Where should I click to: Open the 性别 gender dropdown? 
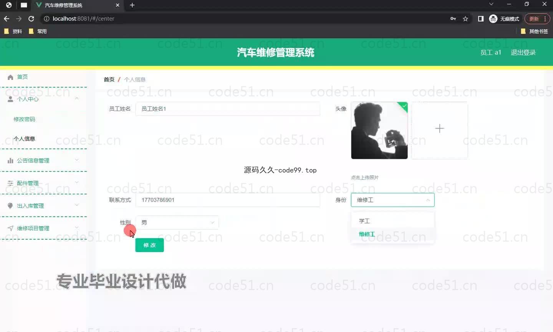tap(177, 222)
